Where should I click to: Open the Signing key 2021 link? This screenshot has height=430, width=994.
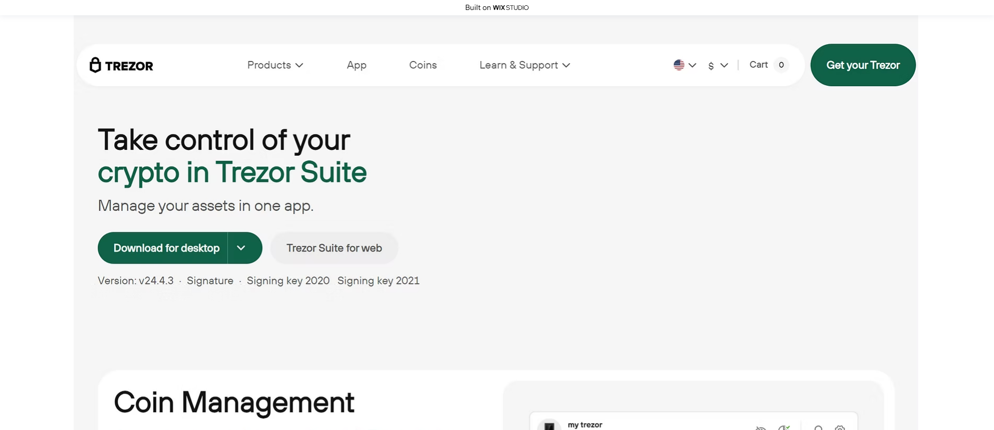point(379,281)
